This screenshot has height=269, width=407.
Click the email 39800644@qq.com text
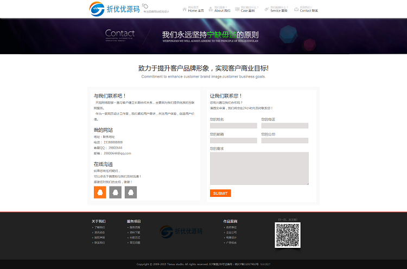click(117, 153)
